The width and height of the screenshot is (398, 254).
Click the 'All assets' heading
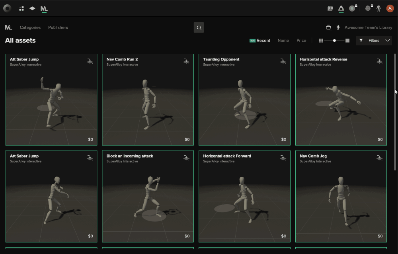pos(20,40)
